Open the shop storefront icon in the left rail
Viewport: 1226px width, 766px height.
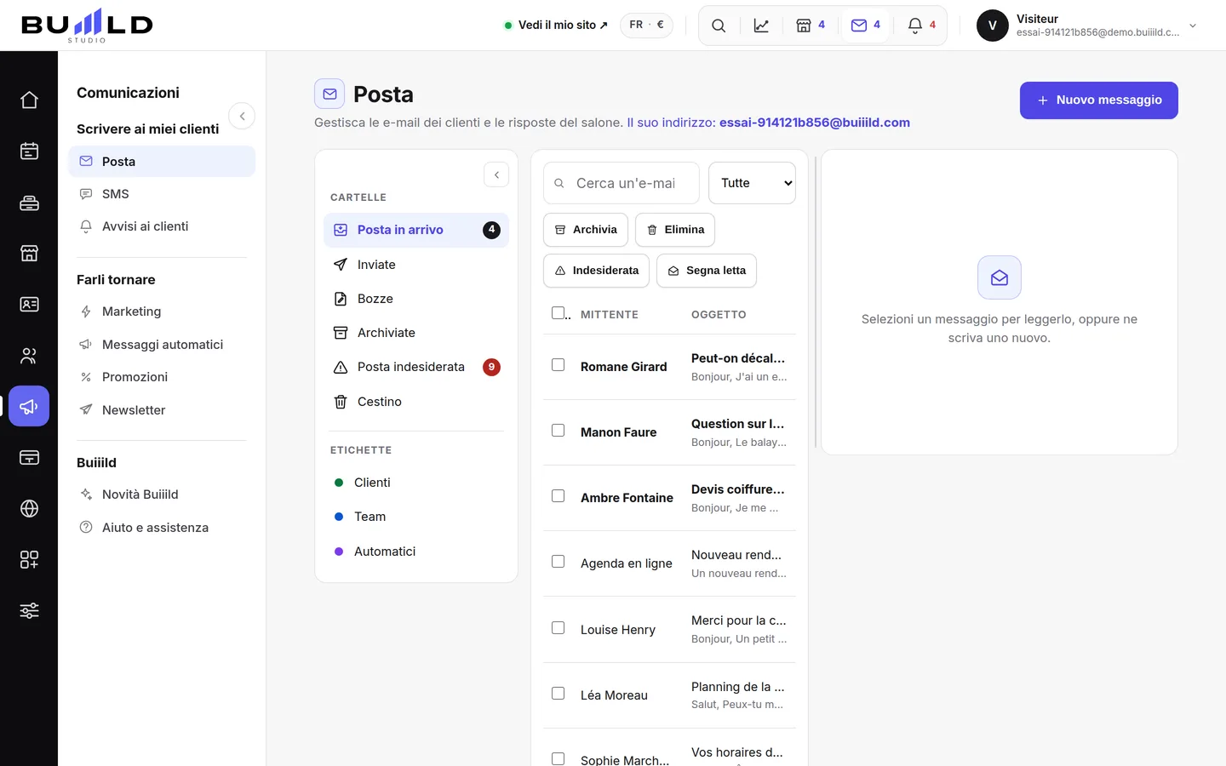click(x=29, y=253)
